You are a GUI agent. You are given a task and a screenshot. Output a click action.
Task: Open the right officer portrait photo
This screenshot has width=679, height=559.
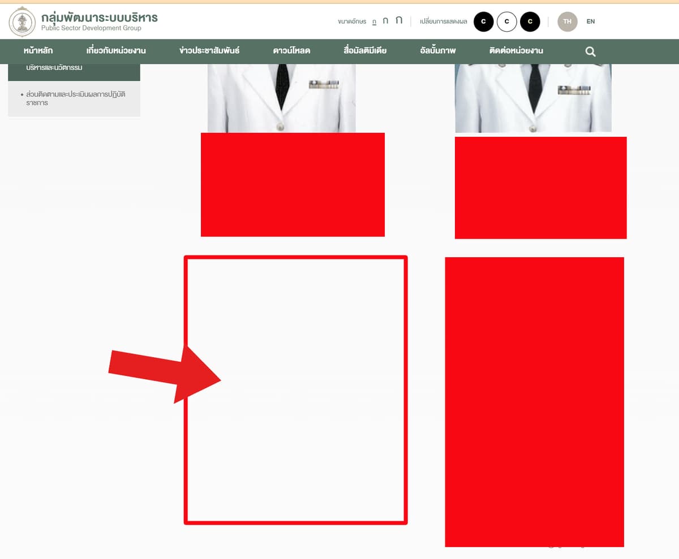click(x=533, y=98)
